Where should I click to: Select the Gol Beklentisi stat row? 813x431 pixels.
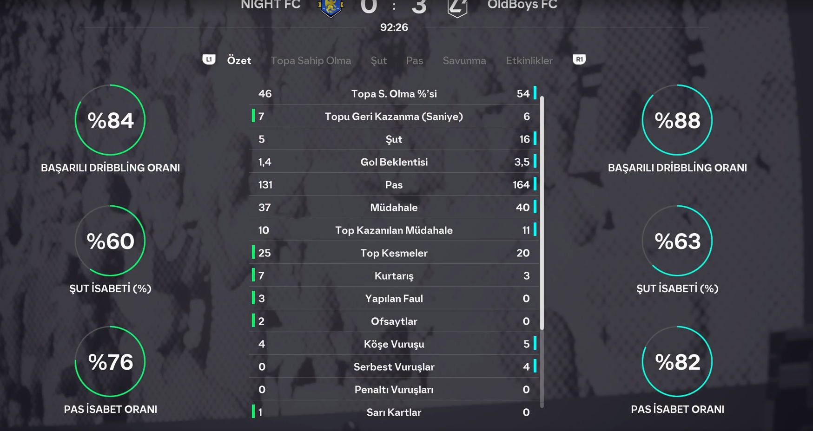pyautogui.click(x=394, y=162)
